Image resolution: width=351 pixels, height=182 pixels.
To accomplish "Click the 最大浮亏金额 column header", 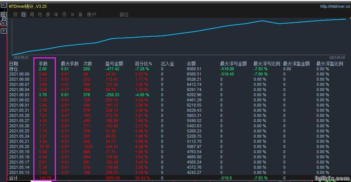I will 234,64.
